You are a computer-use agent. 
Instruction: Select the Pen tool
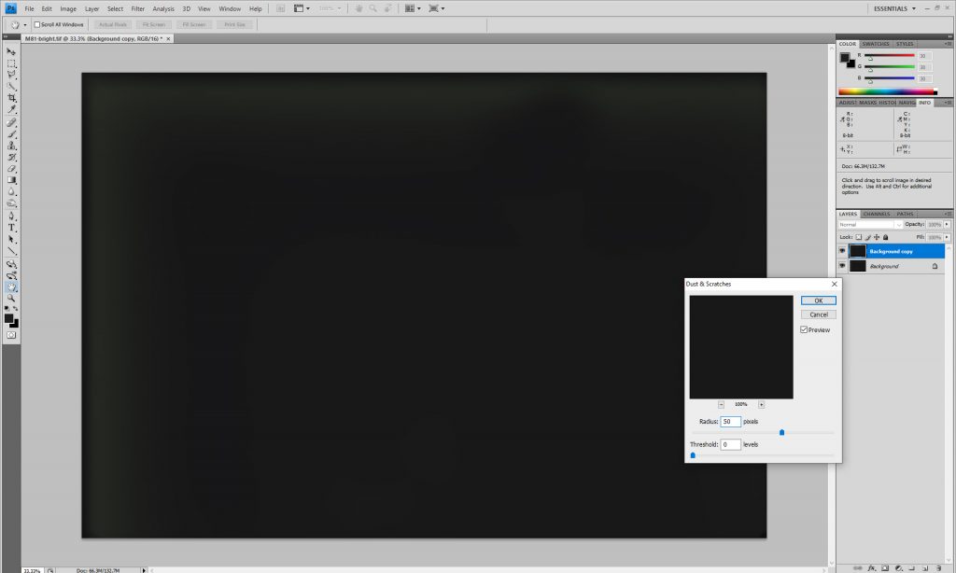(11, 217)
